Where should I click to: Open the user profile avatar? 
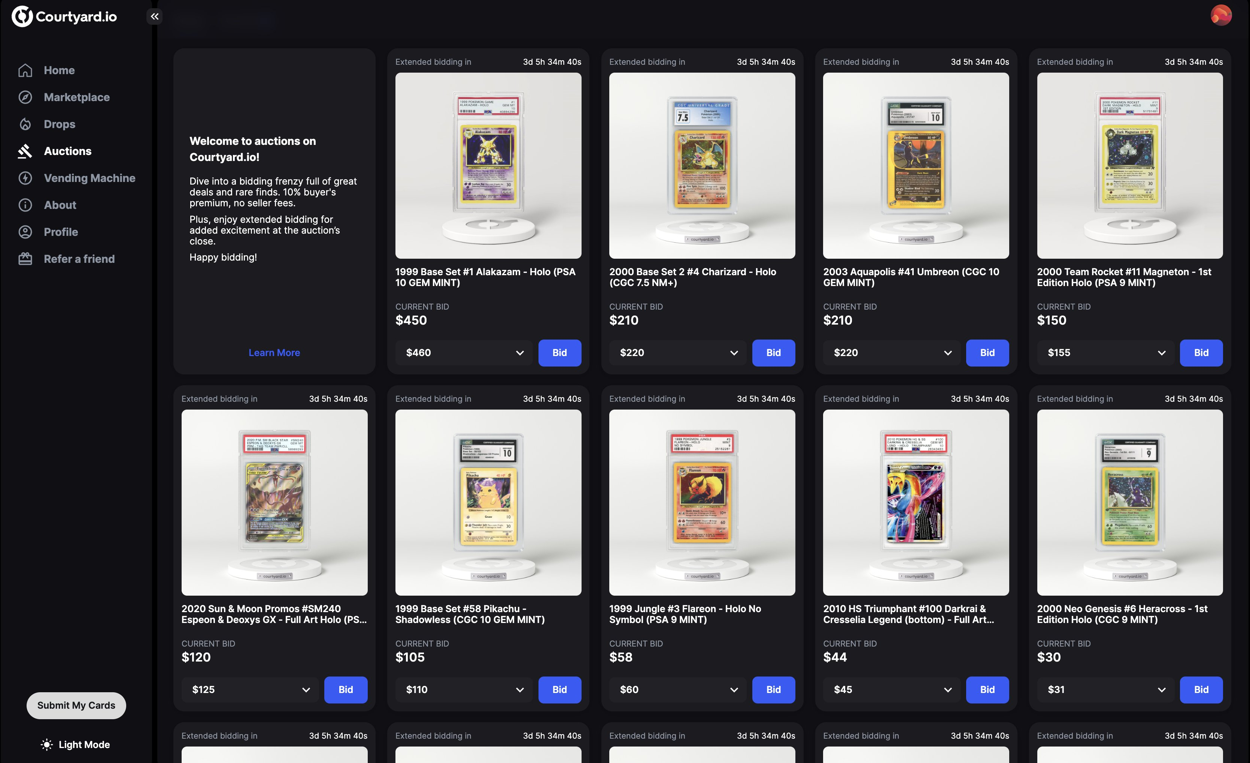tap(1221, 16)
